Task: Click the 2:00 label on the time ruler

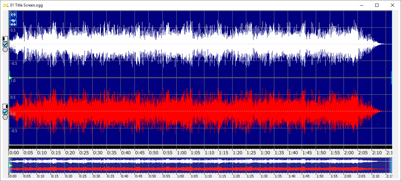Action: pos(349,152)
